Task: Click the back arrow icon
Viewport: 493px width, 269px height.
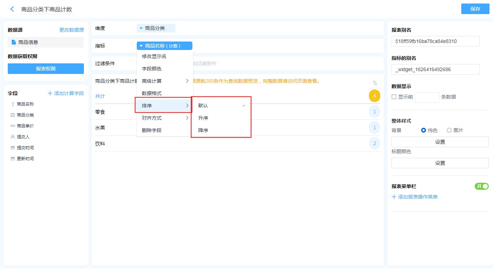Action: pyautogui.click(x=12, y=9)
